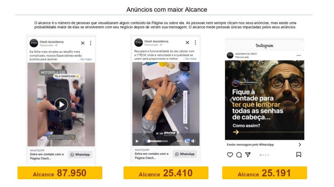This screenshot has height=187, width=334.
Task: Open three-dot menu on second ad
Action: (x=195, y=42)
